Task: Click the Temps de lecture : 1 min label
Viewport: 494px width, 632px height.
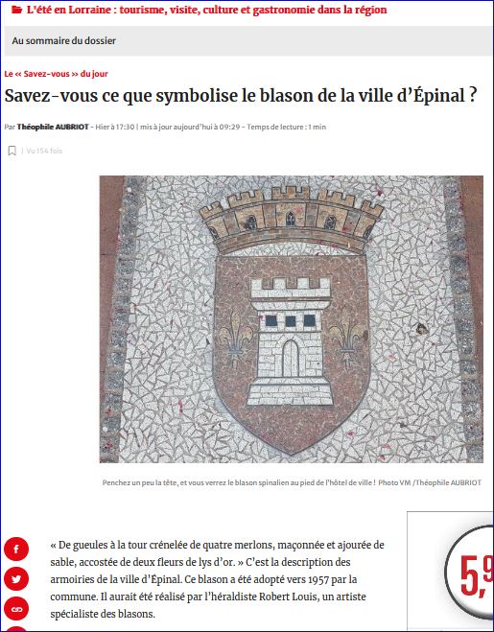Action: click(286, 127)
